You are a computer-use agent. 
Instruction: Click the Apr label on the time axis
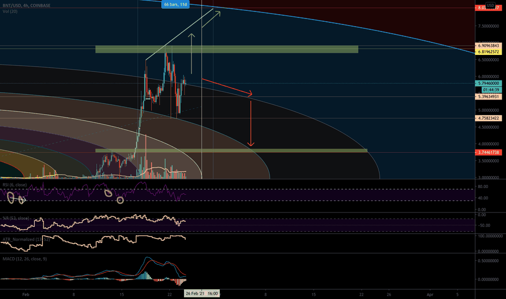coord(430,295)
